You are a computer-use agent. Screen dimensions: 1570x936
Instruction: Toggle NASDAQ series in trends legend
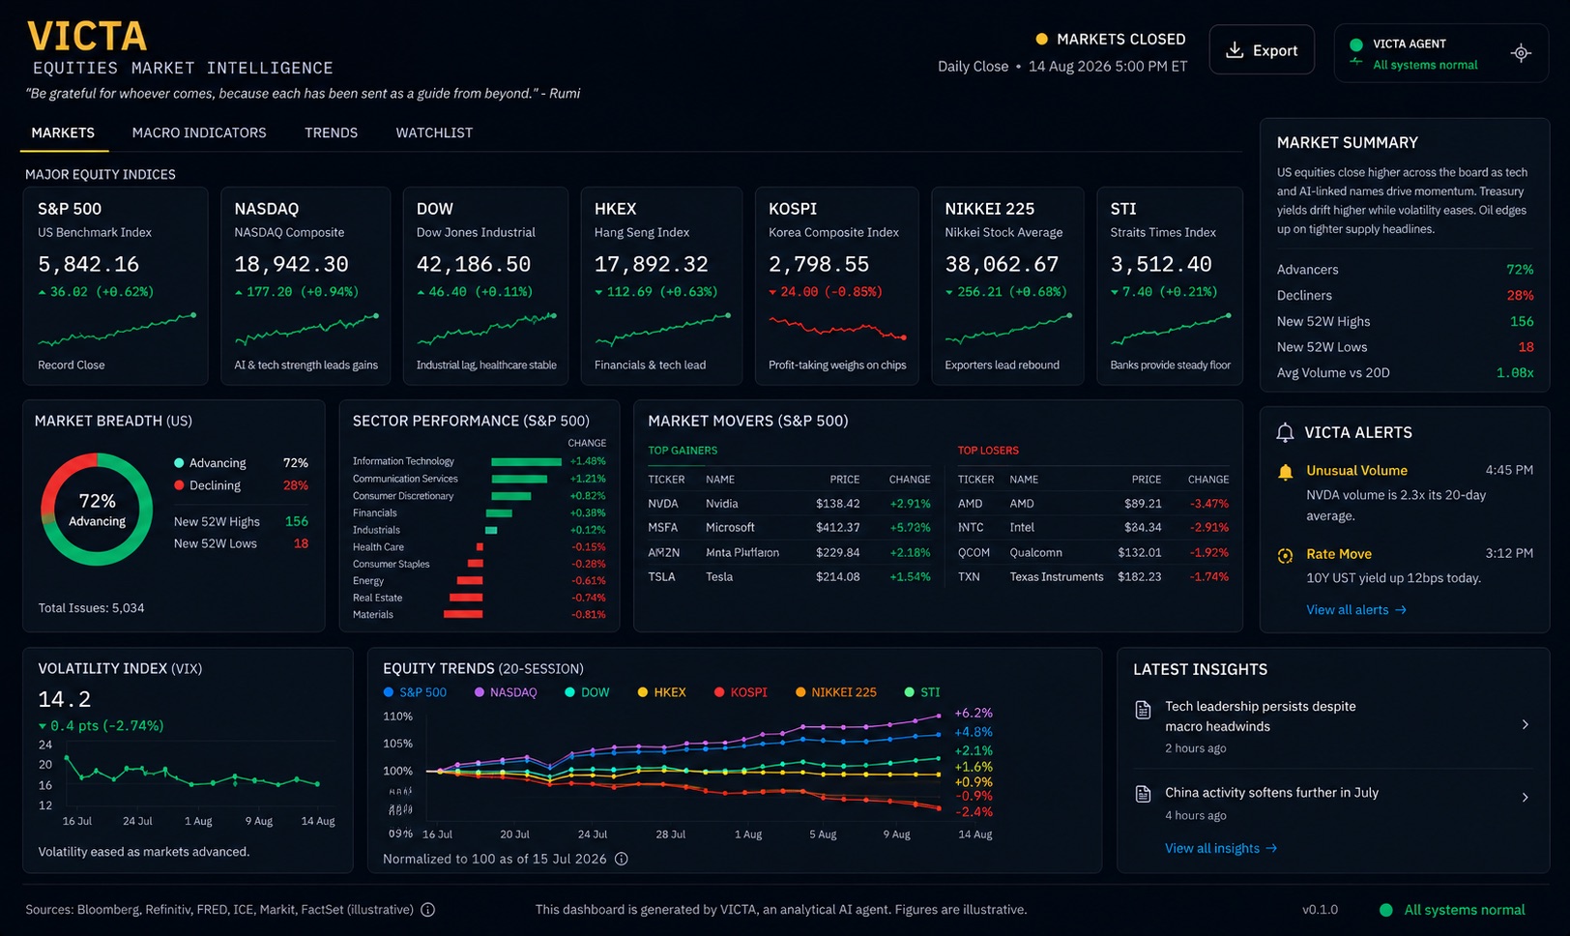[x=506, y=692]
